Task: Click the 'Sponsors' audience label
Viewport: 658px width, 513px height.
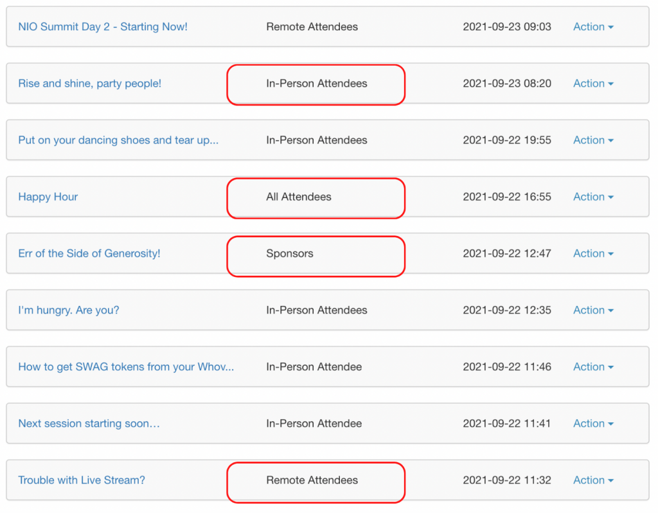Action: click(x=290, y=253)
